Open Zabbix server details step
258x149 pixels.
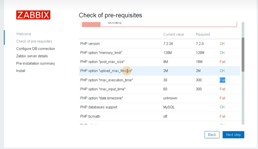tap(32, 56)
